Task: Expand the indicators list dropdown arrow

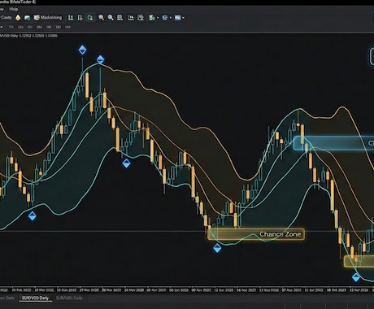Action: pos(158,18)
